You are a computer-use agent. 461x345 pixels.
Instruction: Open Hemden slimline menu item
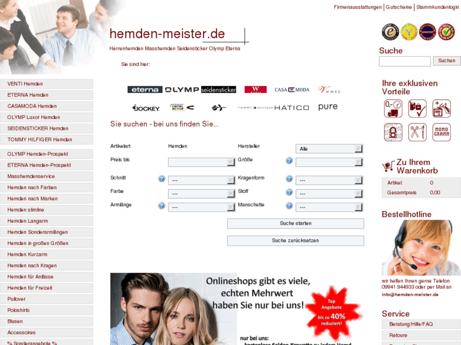[46, 210]
